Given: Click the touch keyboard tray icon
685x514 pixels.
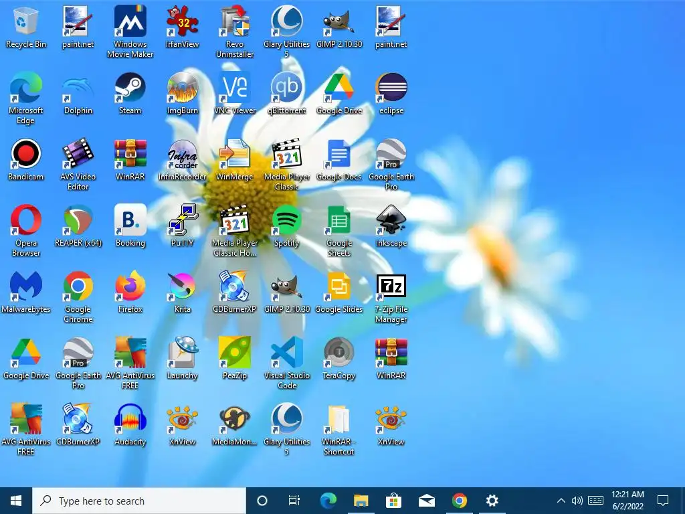Looking at the screenshot, I should [595, 501].
